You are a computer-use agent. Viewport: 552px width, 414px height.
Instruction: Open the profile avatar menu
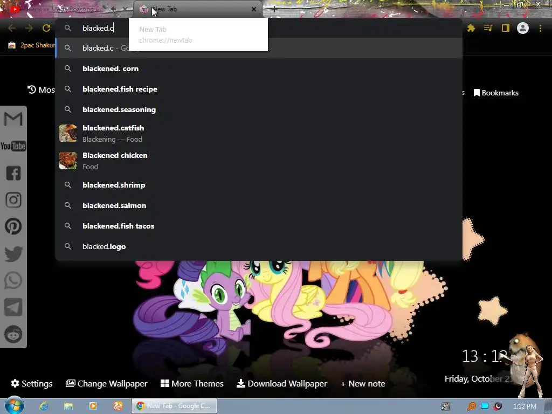coord(523,28)
